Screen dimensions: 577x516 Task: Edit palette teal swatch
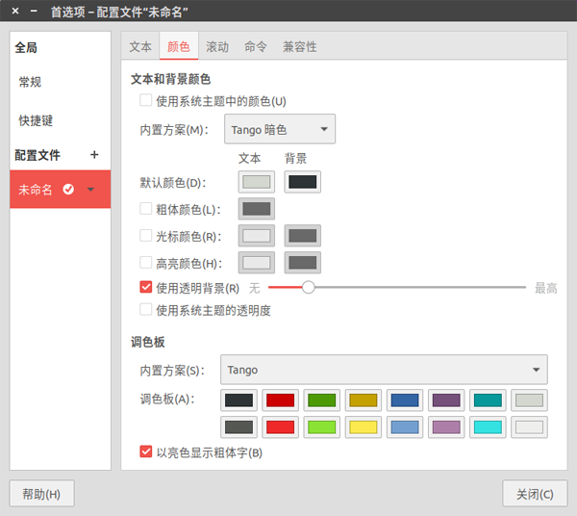point(488,400)
